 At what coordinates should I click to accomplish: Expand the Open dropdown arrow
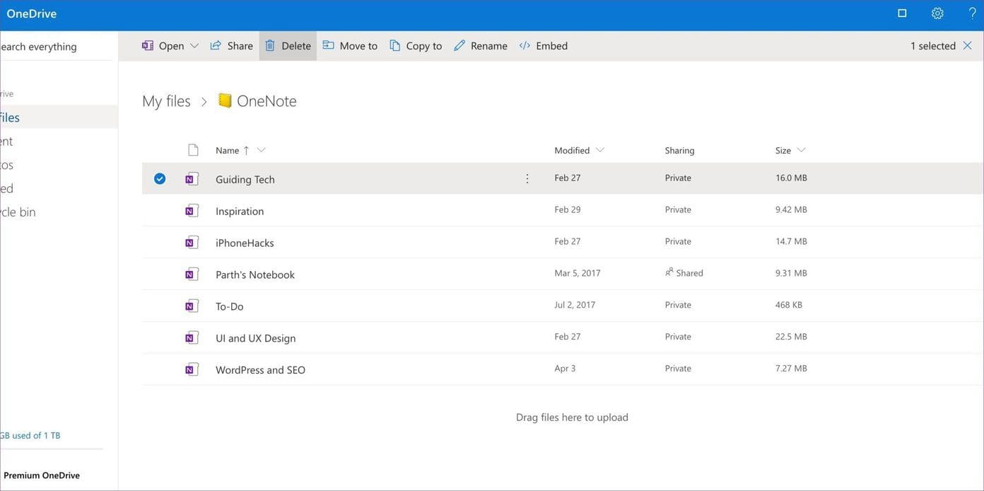tap(194, 46)
